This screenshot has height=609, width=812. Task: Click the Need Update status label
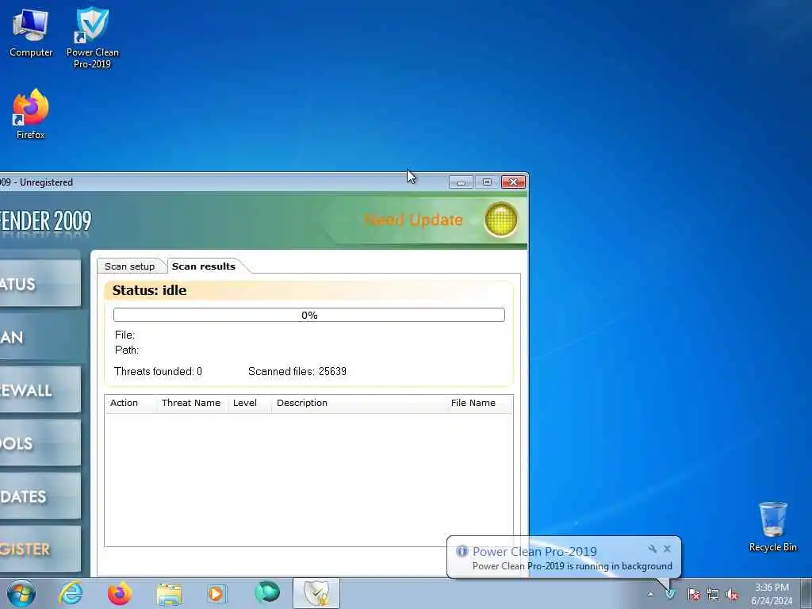pos(413,220)
